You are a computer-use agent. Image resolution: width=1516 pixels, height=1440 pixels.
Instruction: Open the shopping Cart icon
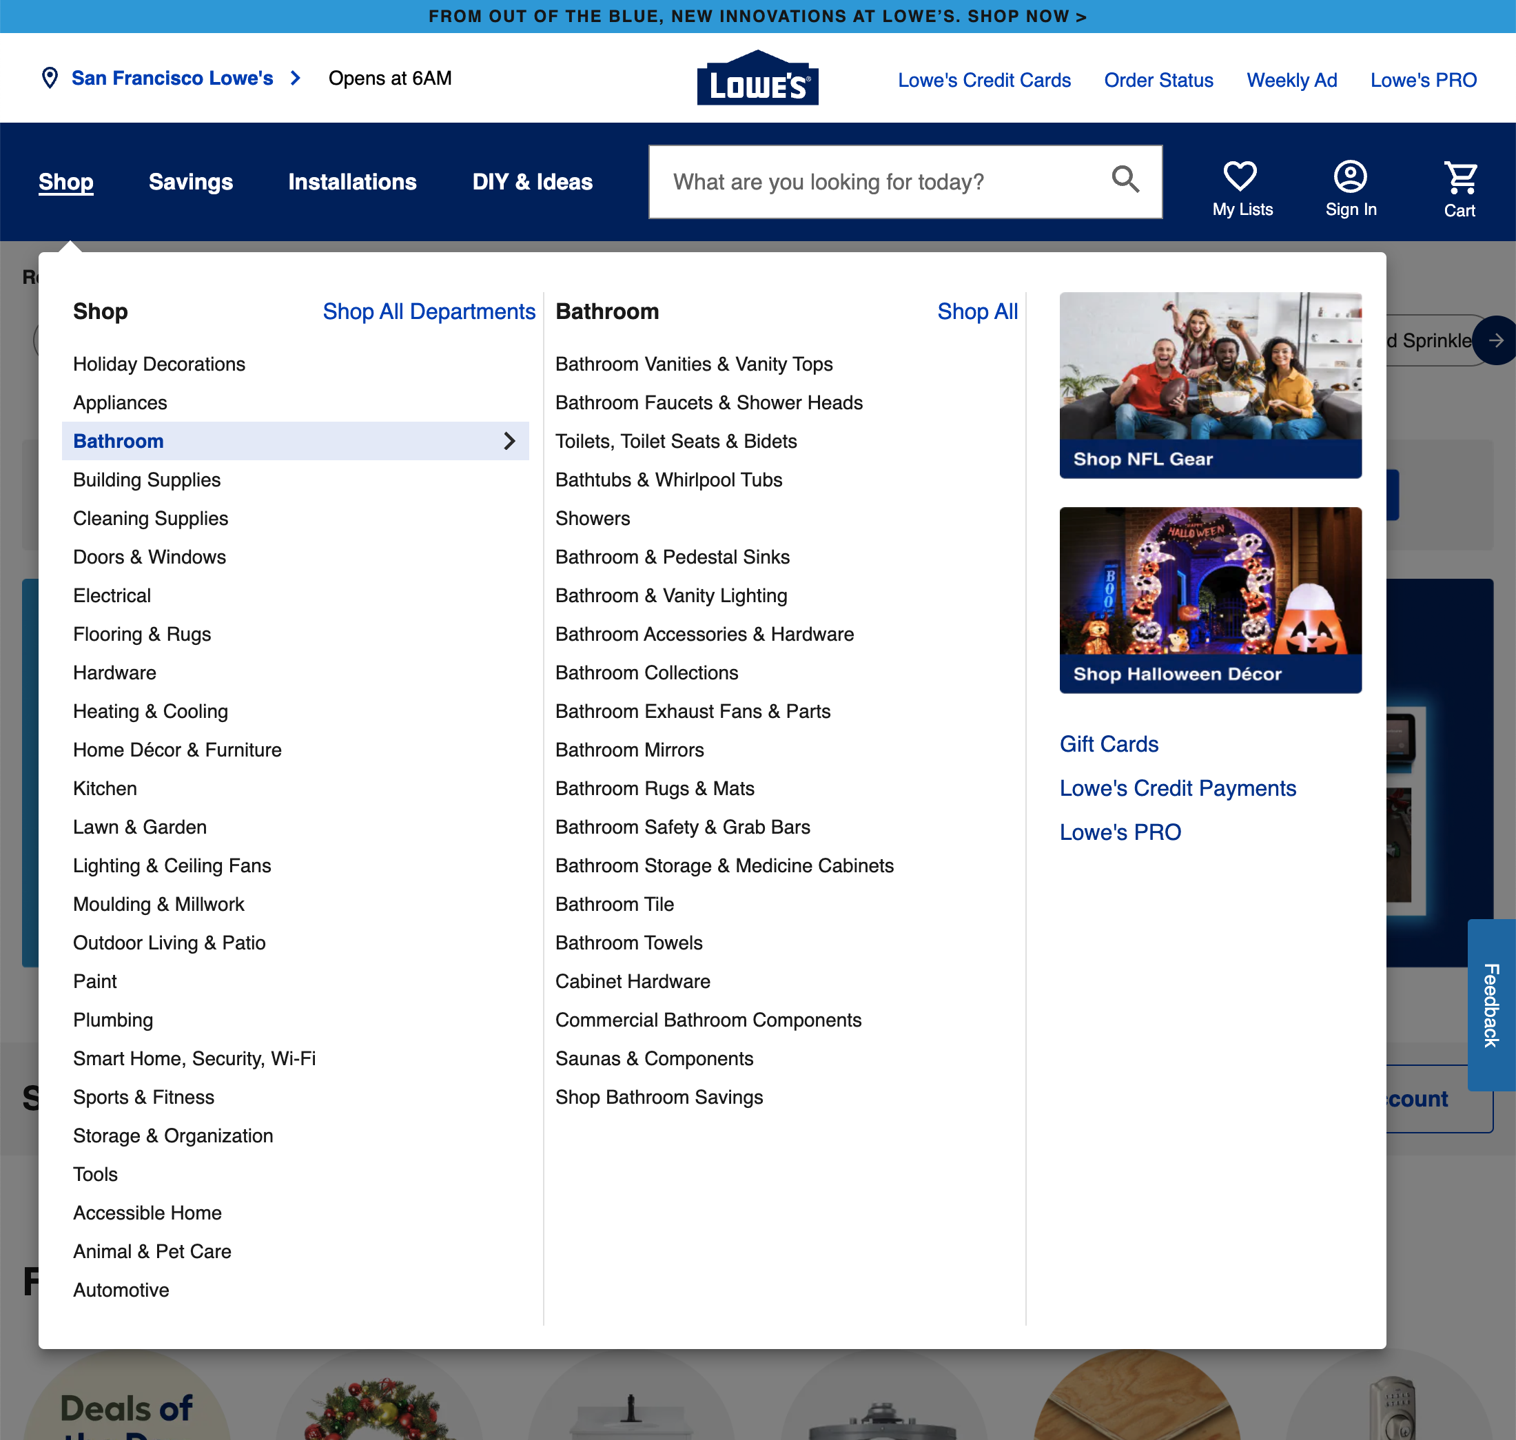tap(1459, 177)
